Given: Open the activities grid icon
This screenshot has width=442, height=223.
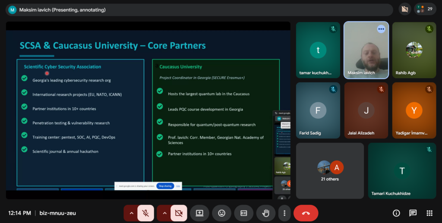Looking at the screenshot, I should pyautogui.click(x=429, y=213).
